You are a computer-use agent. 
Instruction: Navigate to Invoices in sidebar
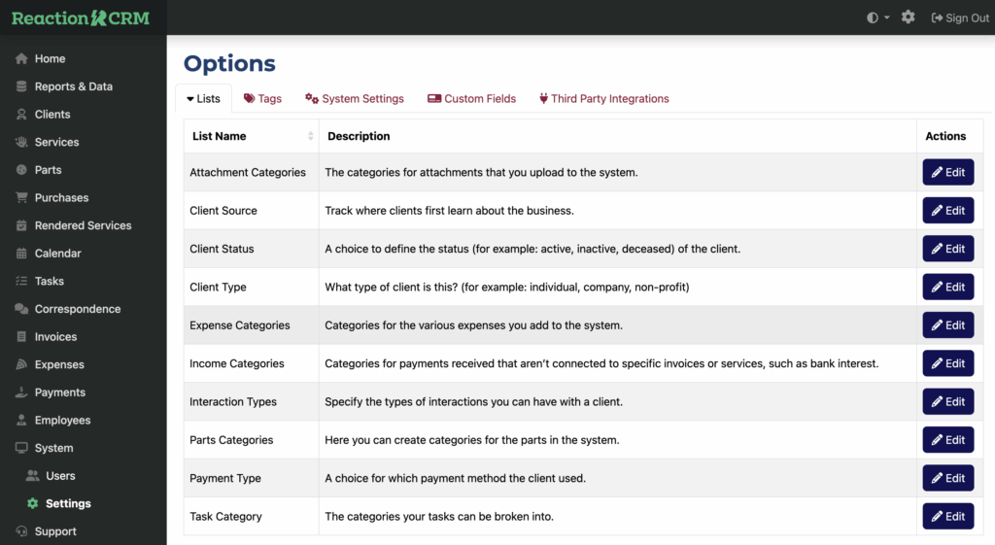click(x=55, y=336)
